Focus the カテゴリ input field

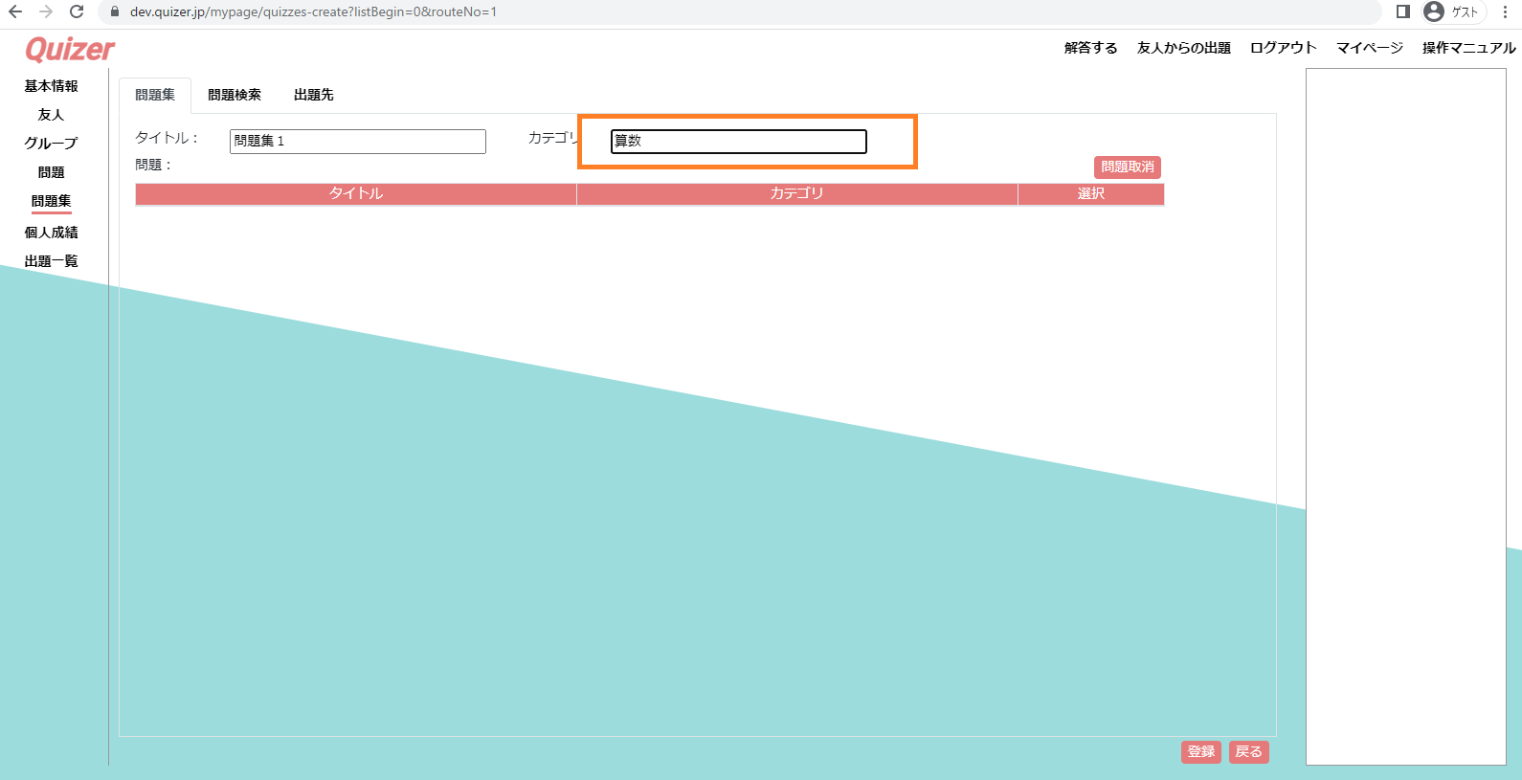pyautogui.click(x=738, y=142)
